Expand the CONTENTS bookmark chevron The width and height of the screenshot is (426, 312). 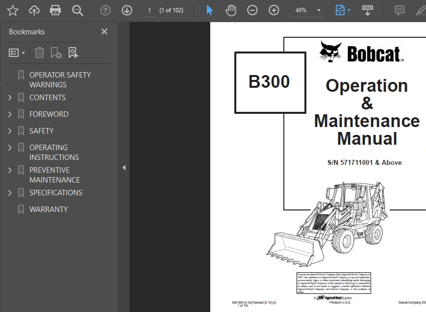(x=10, y=97)
